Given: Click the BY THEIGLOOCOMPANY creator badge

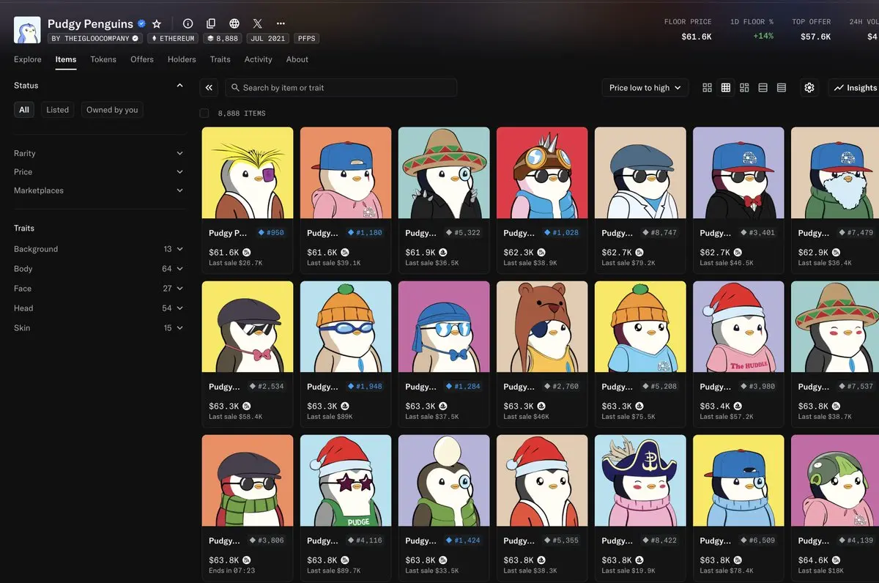Looking at the screenshot, I should point(95,38).
